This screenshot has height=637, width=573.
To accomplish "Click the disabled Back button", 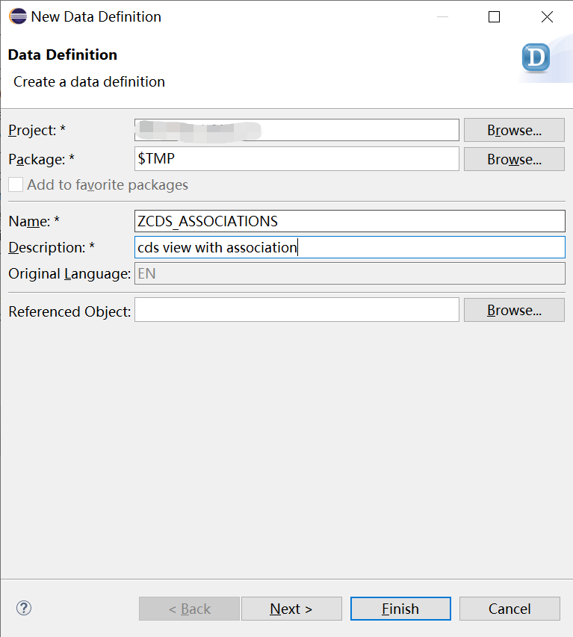I will (189, 608).
